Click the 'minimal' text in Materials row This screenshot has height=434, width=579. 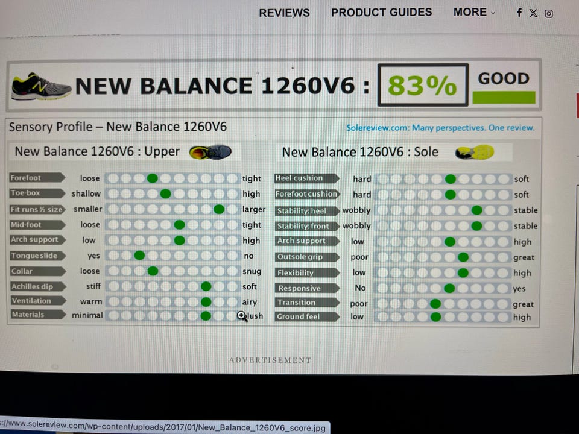pyautogui.click(x=87, y=315)
